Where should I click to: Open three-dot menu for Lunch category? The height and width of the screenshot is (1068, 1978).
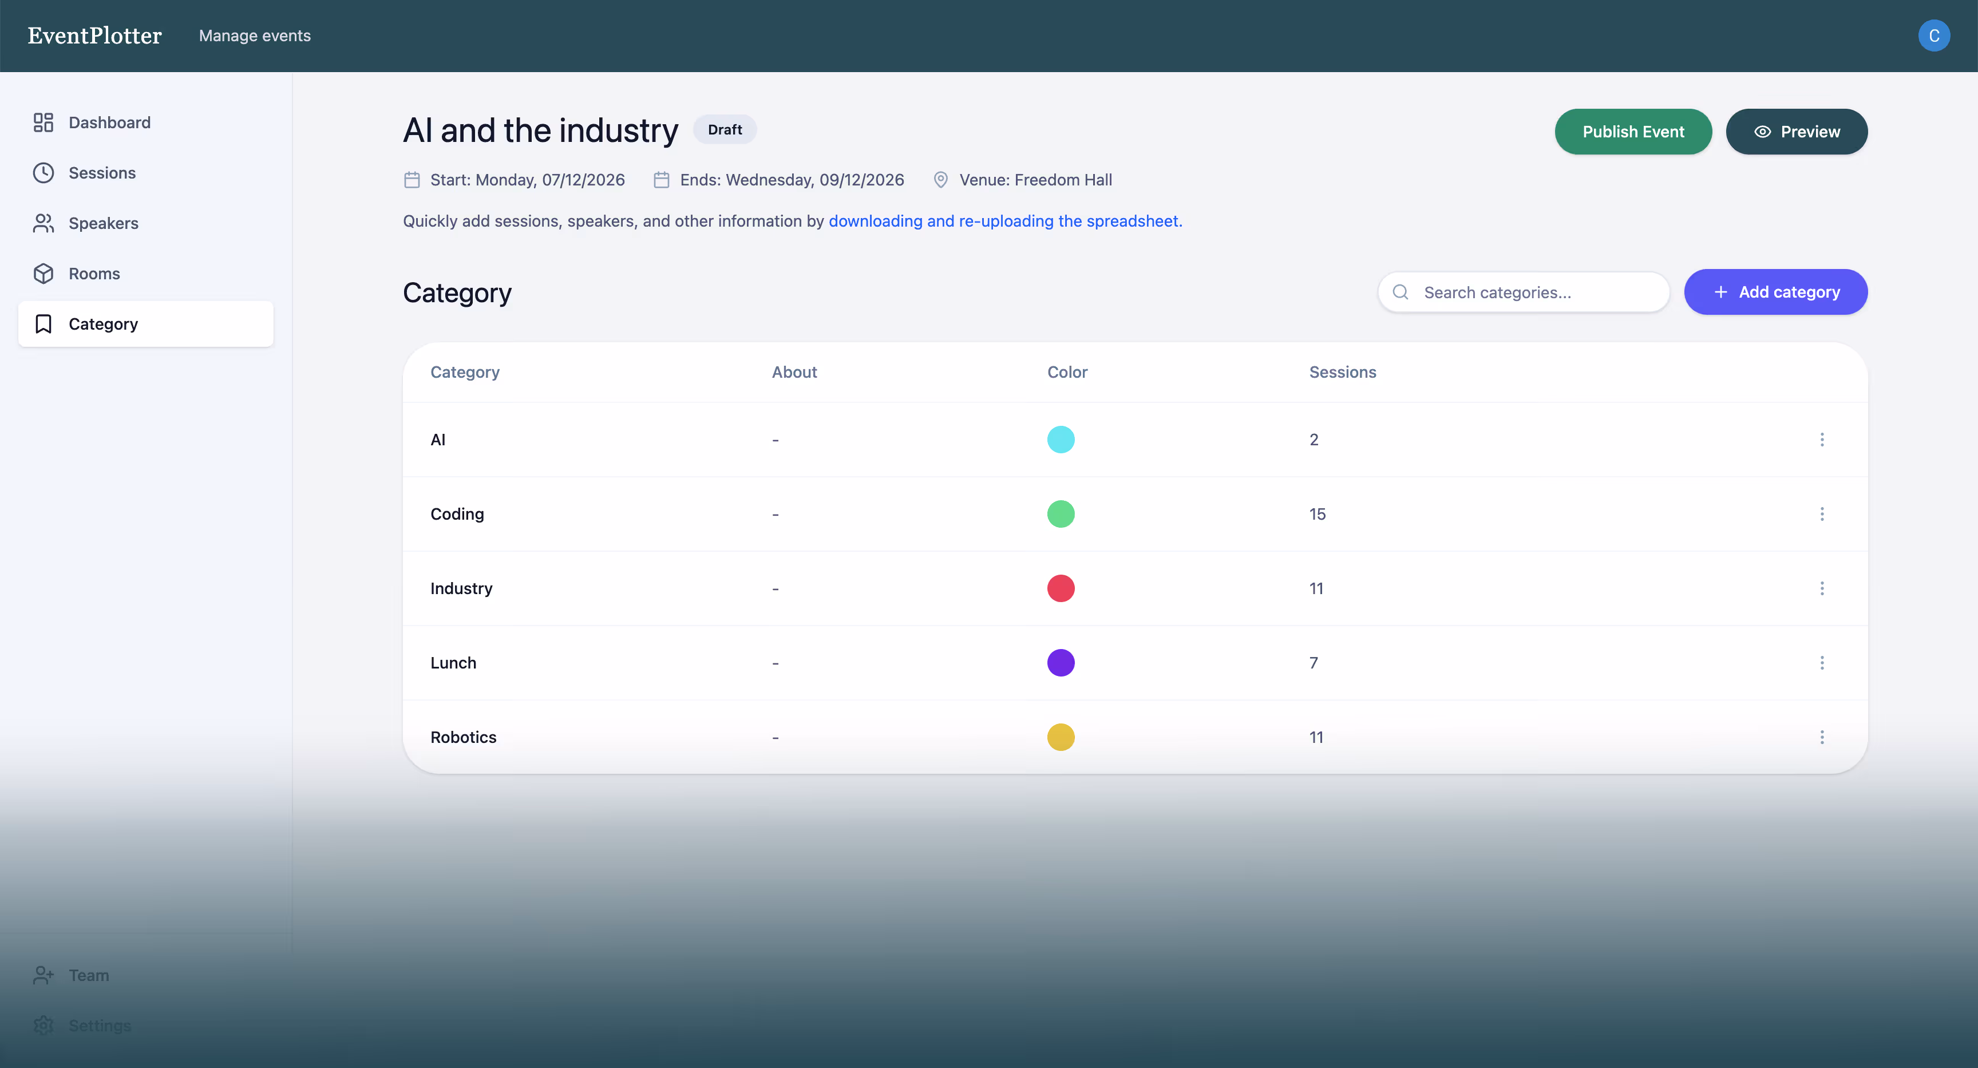coord(1821,663)
